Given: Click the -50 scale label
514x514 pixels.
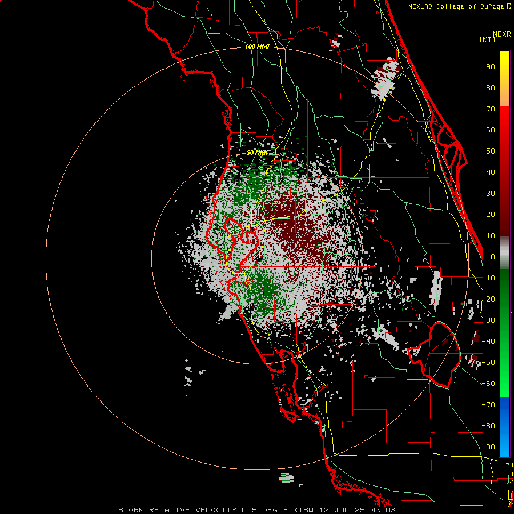Looking at the screenshot, I should [488, 363].
